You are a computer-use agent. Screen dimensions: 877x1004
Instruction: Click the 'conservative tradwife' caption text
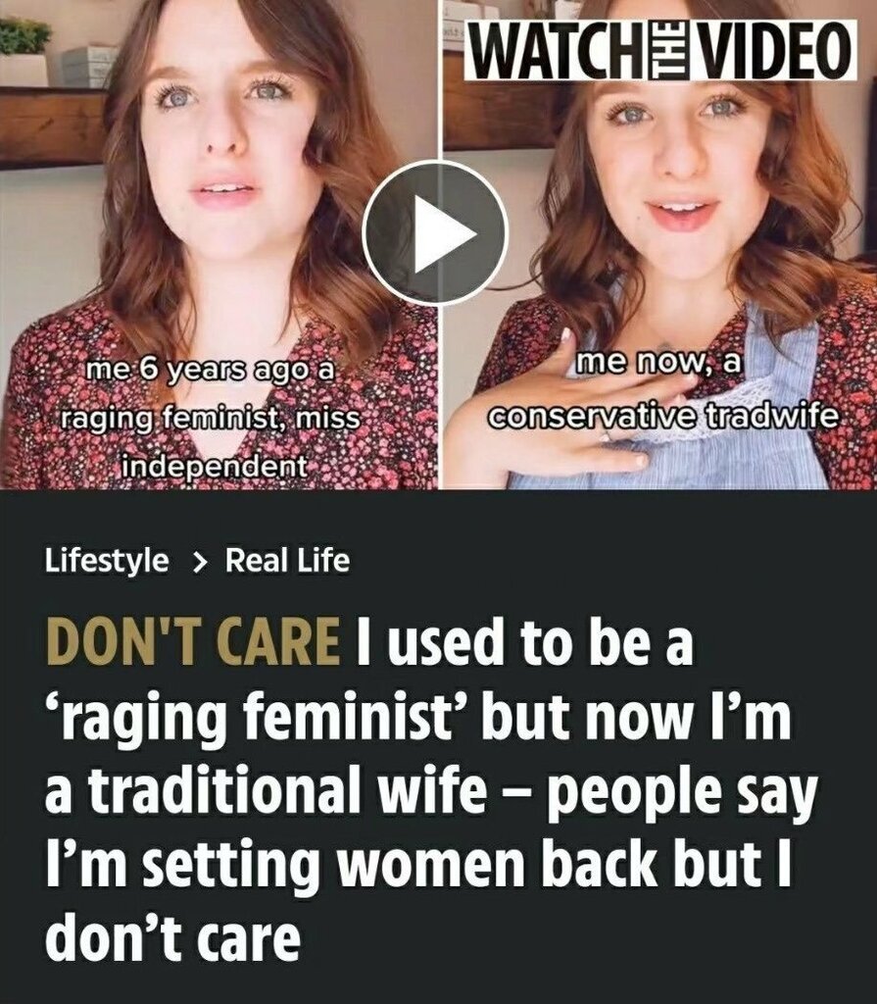663,417
